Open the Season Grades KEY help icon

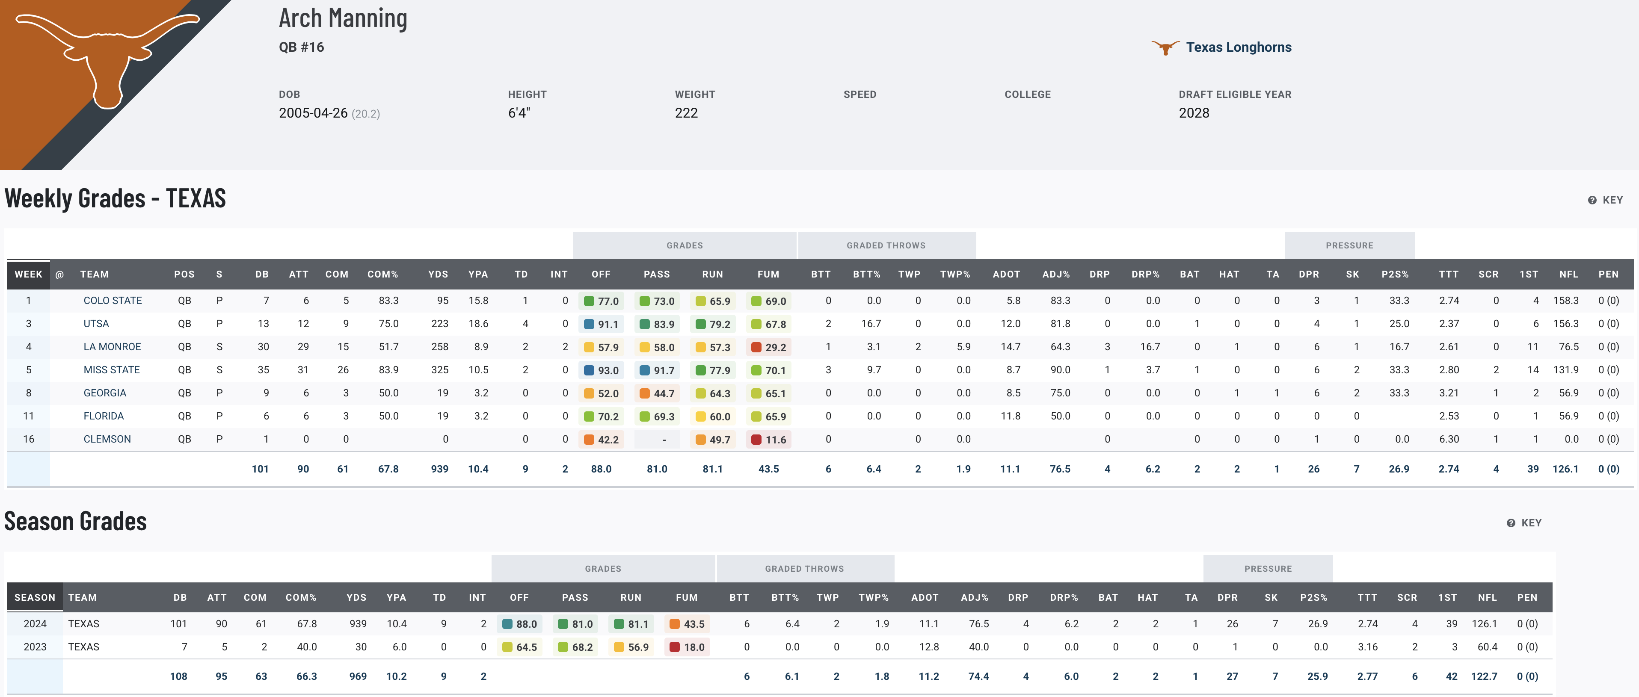(1511, 523)
